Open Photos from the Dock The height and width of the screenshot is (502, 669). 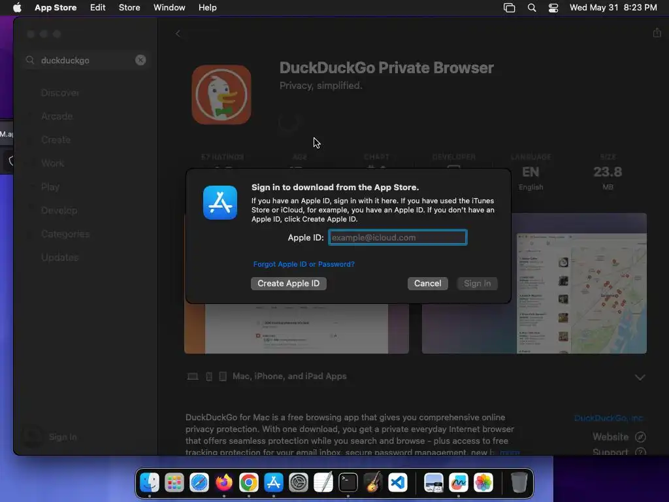point(483,483)
